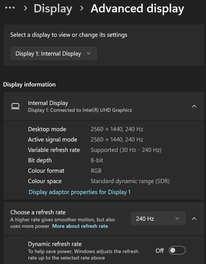Viewport: 206px width, 264px height.
Task: Click the Choose a refresh rate heading
Action: (x=38, y=212)
